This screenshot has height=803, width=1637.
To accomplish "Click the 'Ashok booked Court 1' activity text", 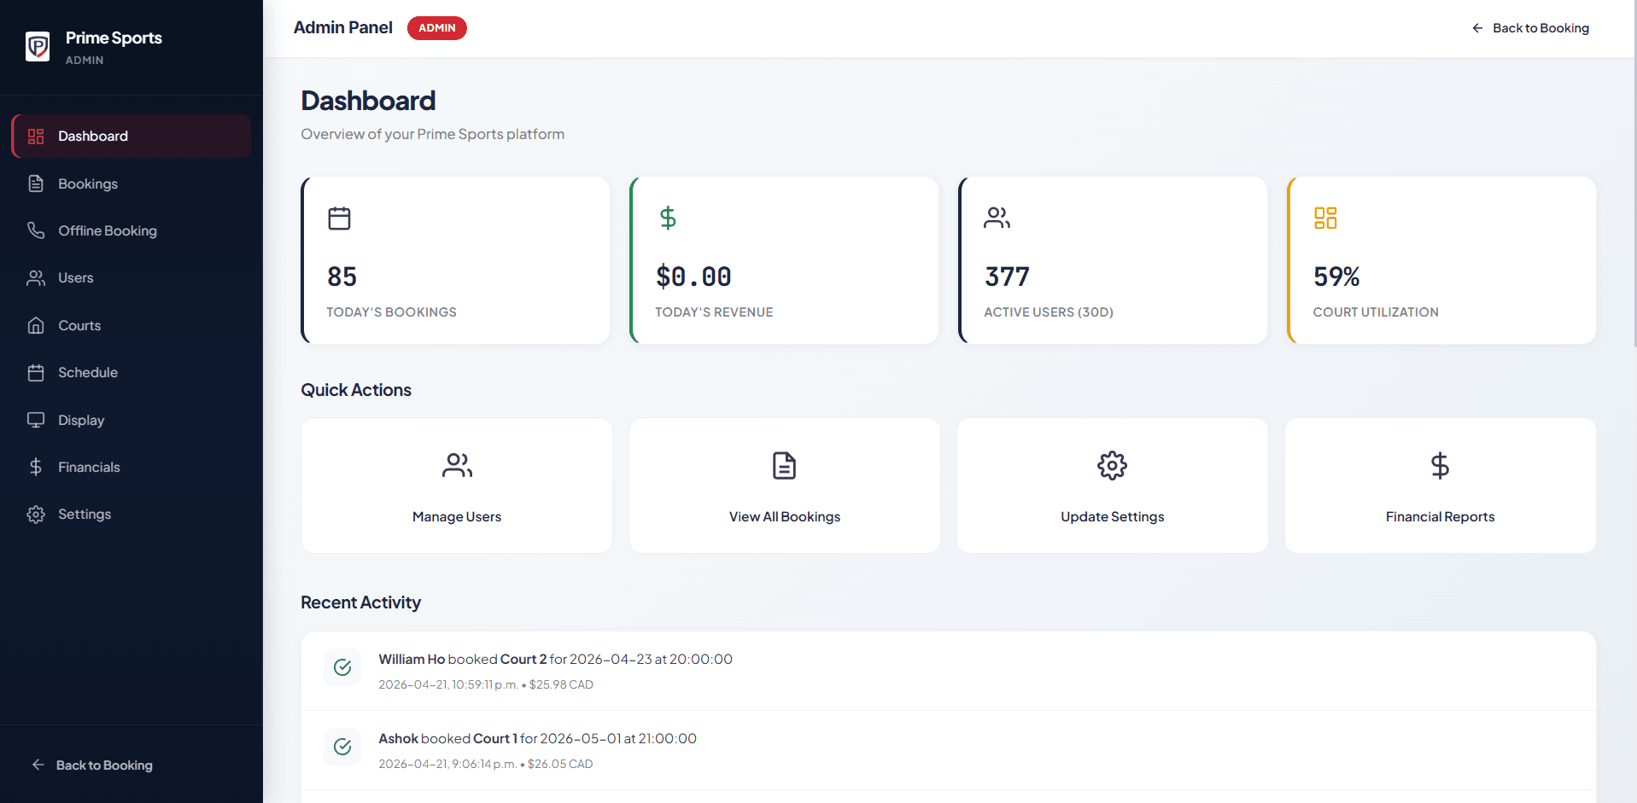I will pyautogui.click(x=538, y=739).
